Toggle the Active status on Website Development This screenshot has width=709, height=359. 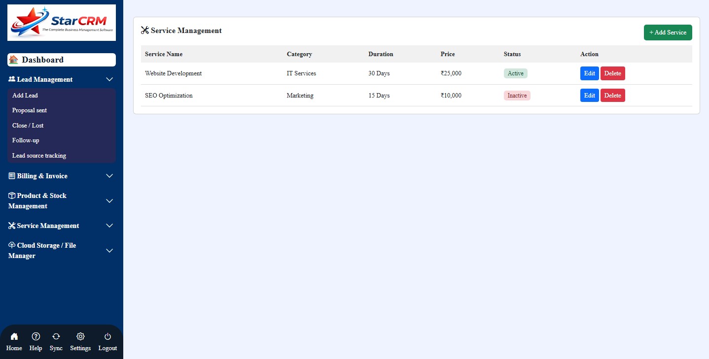[x=515, y=73]
